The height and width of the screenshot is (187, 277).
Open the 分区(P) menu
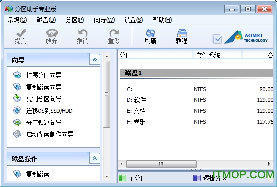75,20
